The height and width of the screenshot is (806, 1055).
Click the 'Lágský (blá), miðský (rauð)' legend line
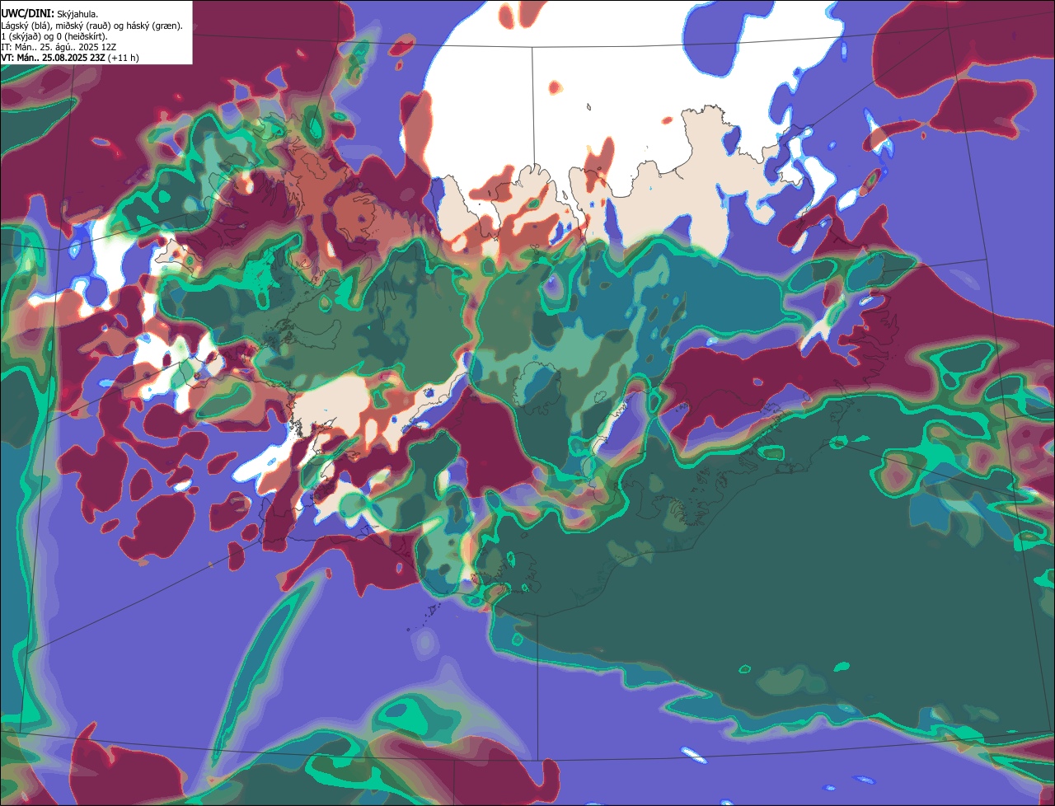tap(92, 26)
